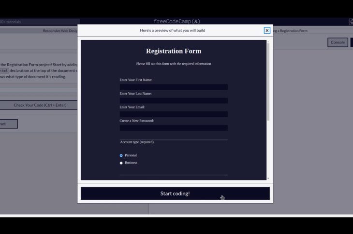Open the Responsive Web Design breadcrumb link
The image size is (353, 234).
[60, 31]
